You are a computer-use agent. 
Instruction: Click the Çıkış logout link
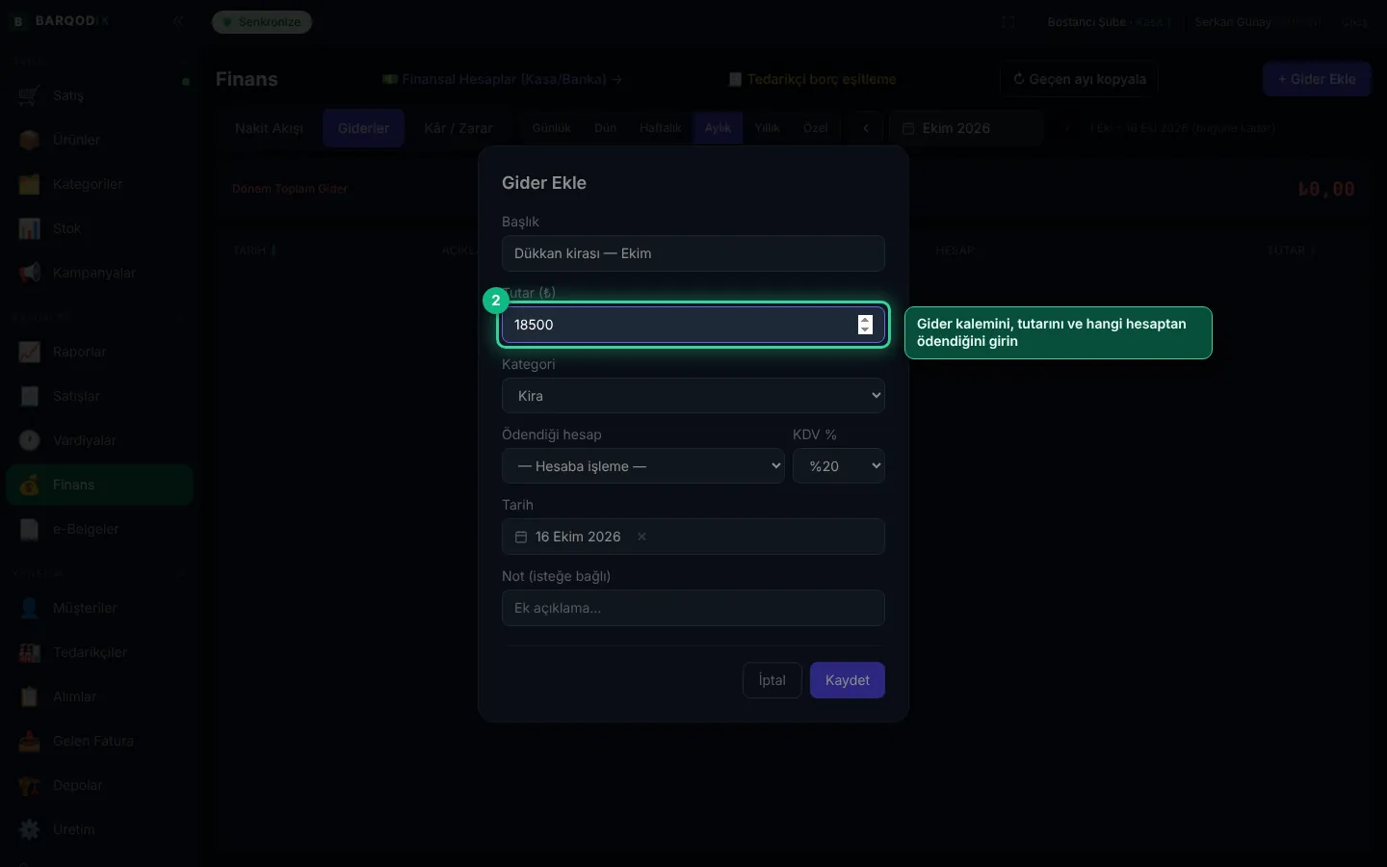pyautogui.click(x=1355, y=21)
